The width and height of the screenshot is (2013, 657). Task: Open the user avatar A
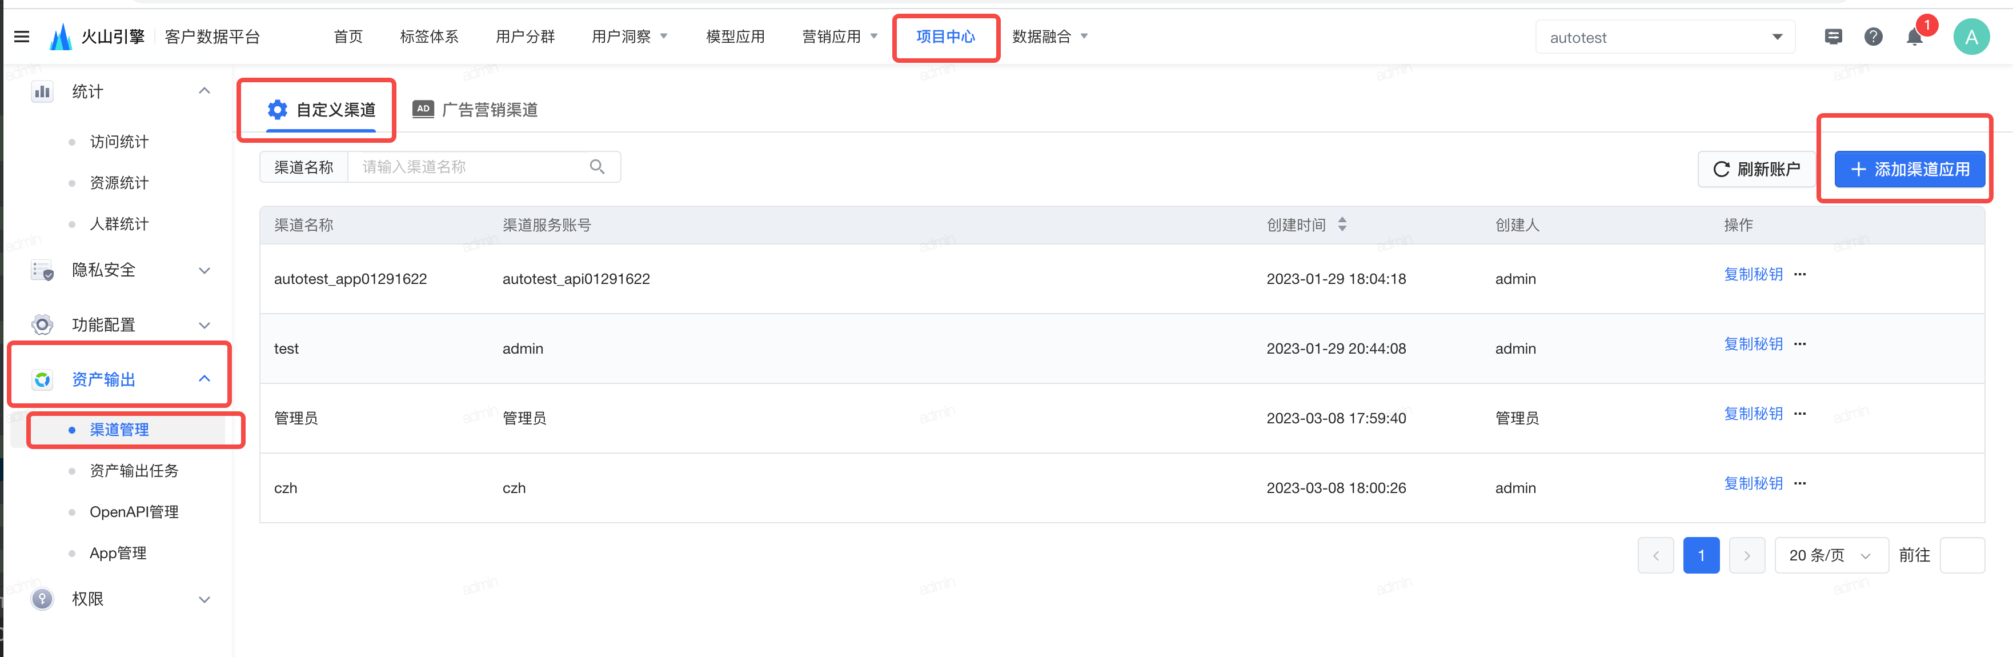pos(1971,37)
